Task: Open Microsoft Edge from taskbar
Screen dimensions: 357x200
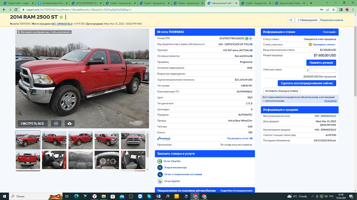Action: (76, 196)
